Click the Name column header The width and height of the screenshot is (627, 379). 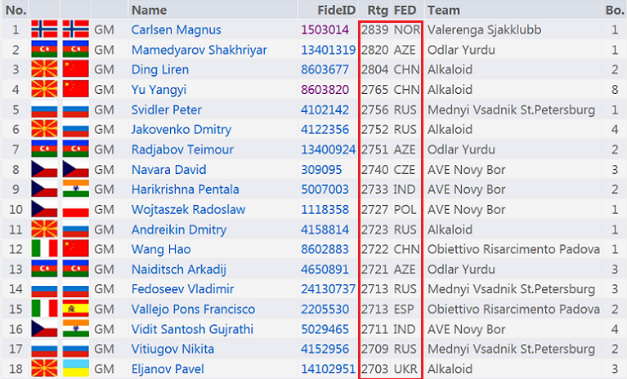click(x=148, y=10)
